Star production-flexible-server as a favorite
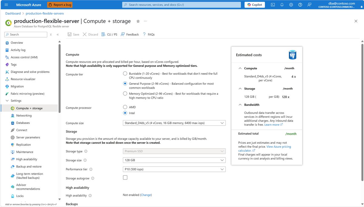The image size is (364, 207). coord(138,21)
